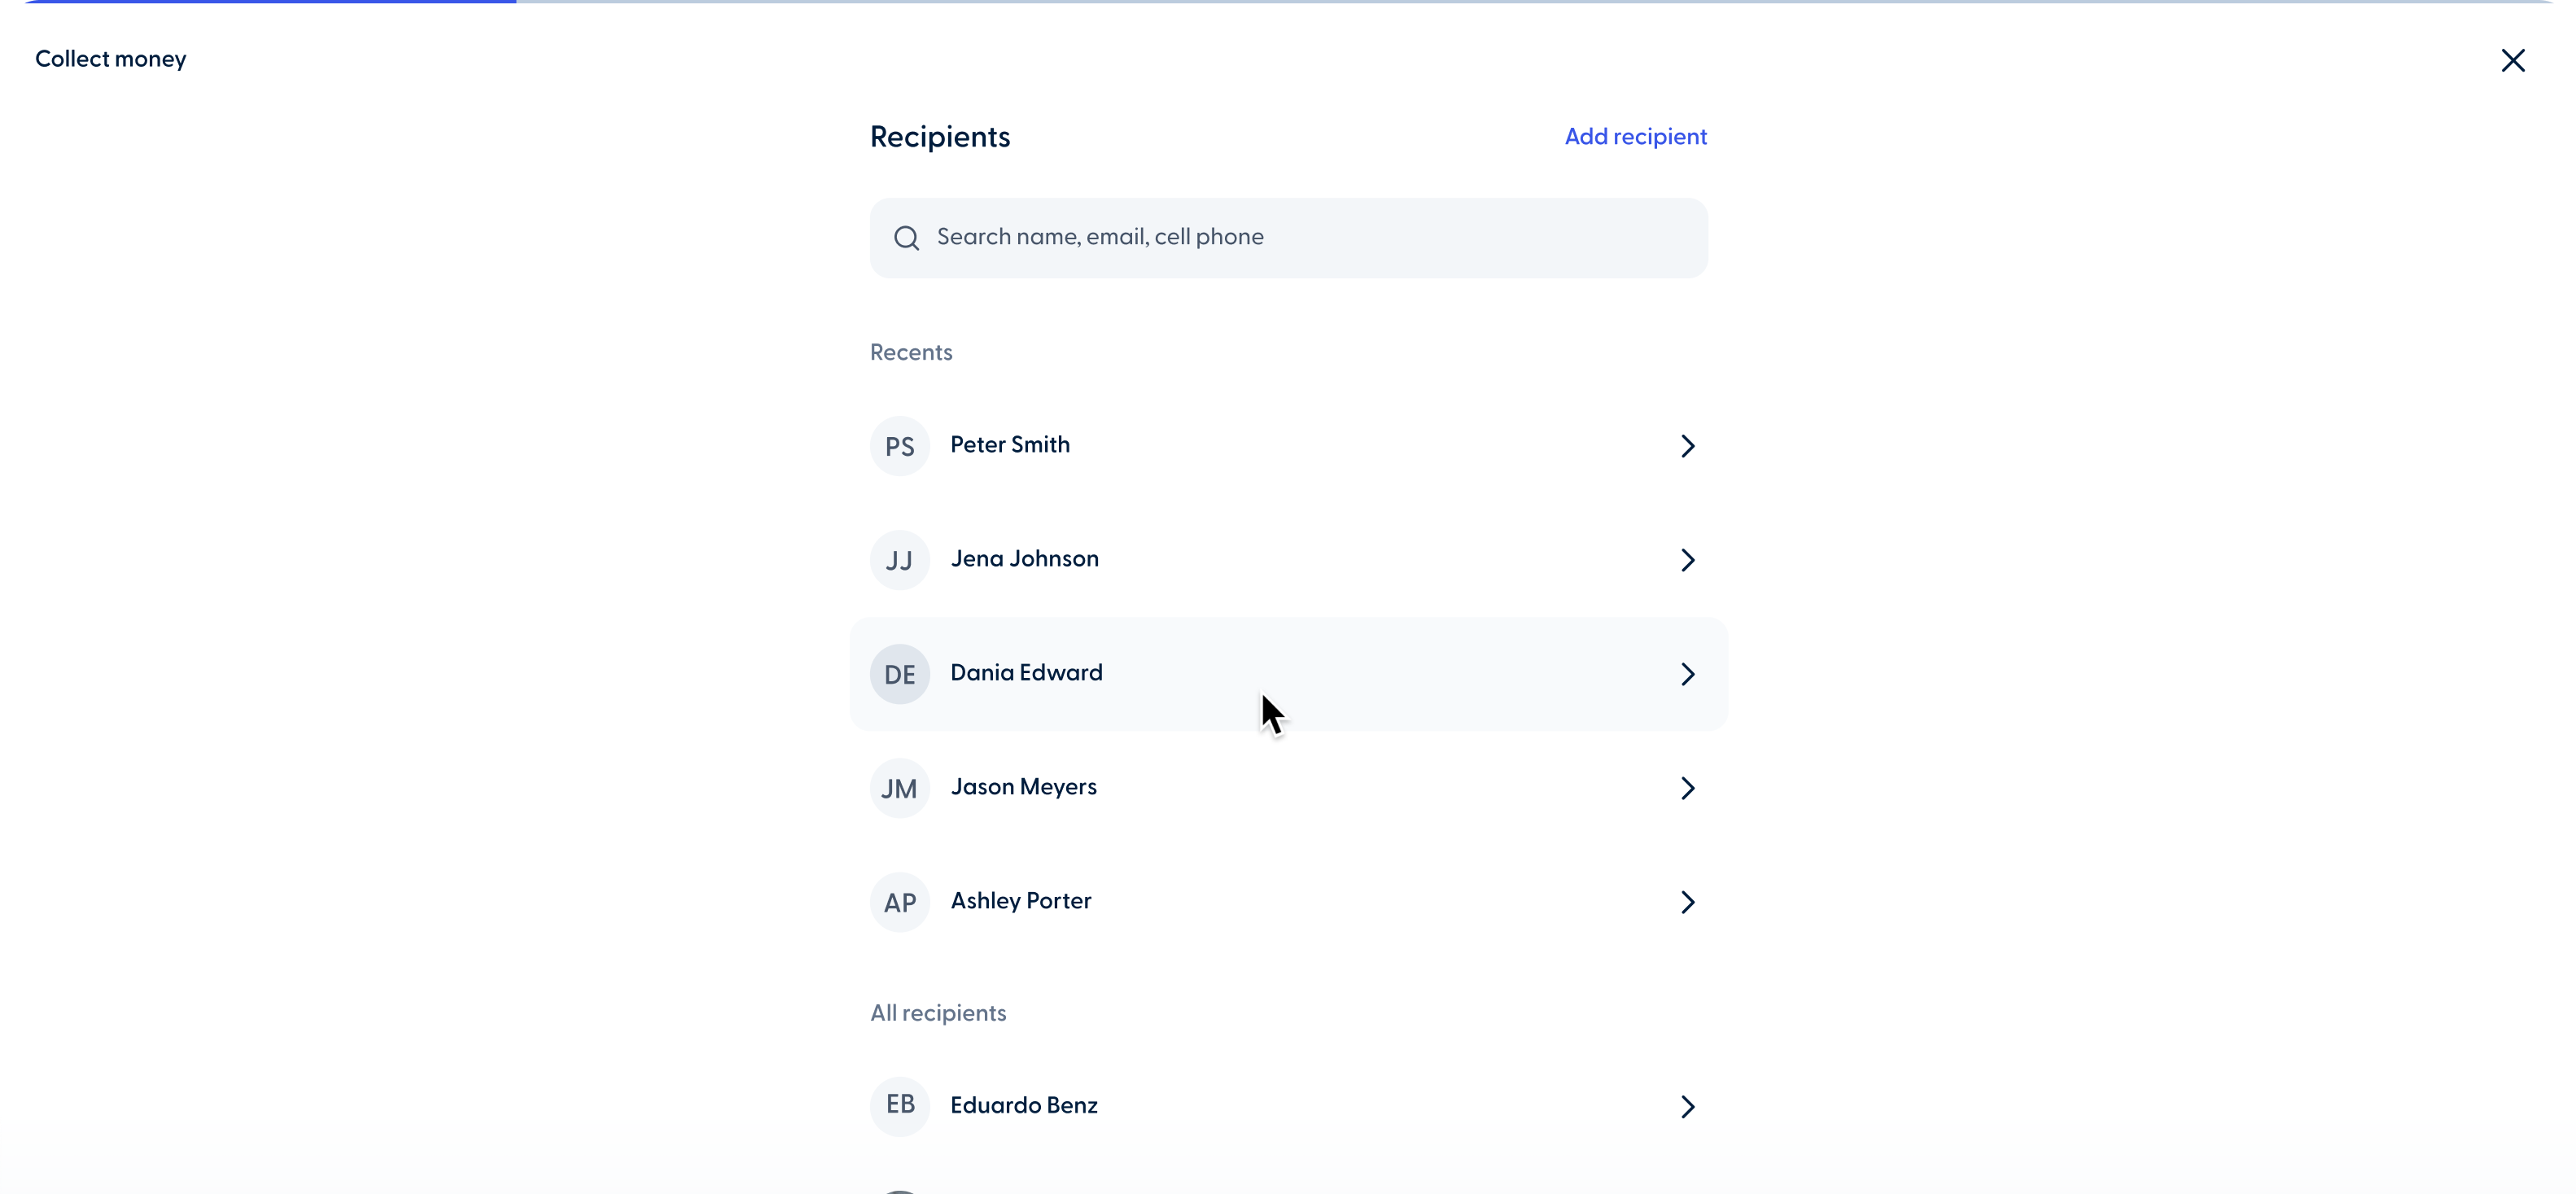Screen dimensions: 2576x1194
Task: Click the AP avatar for Ashley Porter
Action: click(899, 902)
